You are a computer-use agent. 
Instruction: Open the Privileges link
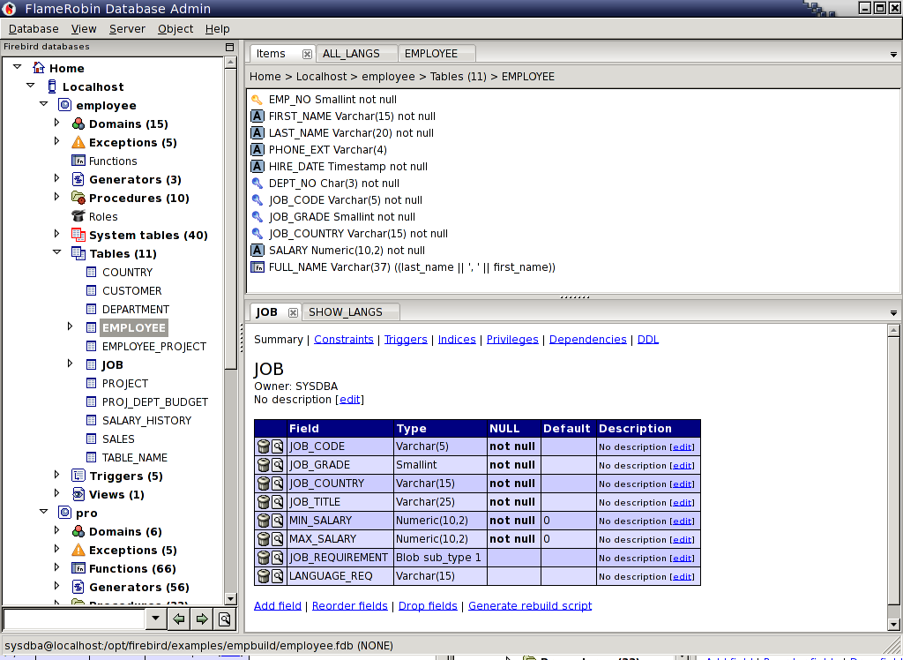(x=512, y=340)
